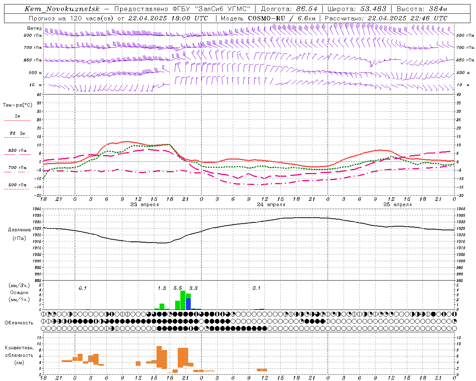This screenshot has height=381, width=476.
Task: Click the '(мм/1ч.)' precipitation unit label
Action: click(x=19, y=300)
